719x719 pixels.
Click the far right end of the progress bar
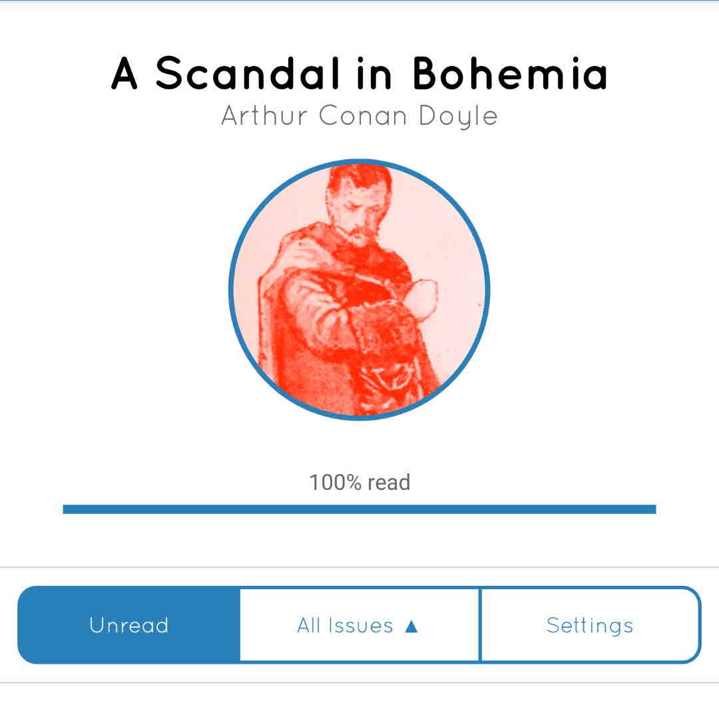(651, 509)
